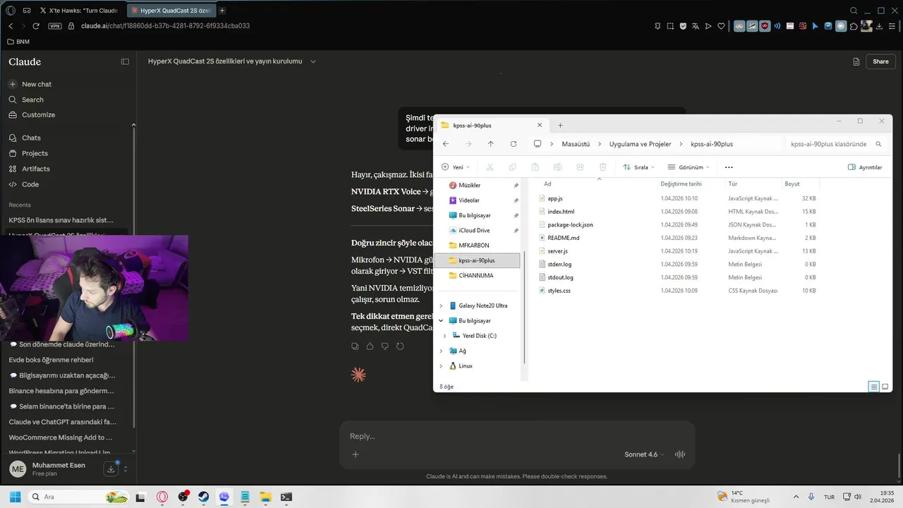
Task: Collapse Bu bilgisayar node in navigation tree
Action: 442,320
